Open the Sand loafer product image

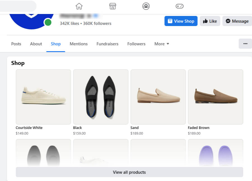[x=158, y=97]
